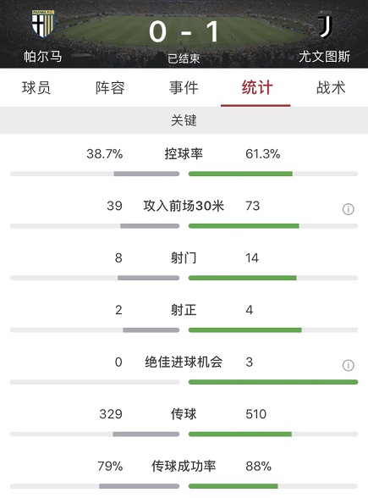
Task: Click the green 传球 510 bar
Action: point(240,434)
